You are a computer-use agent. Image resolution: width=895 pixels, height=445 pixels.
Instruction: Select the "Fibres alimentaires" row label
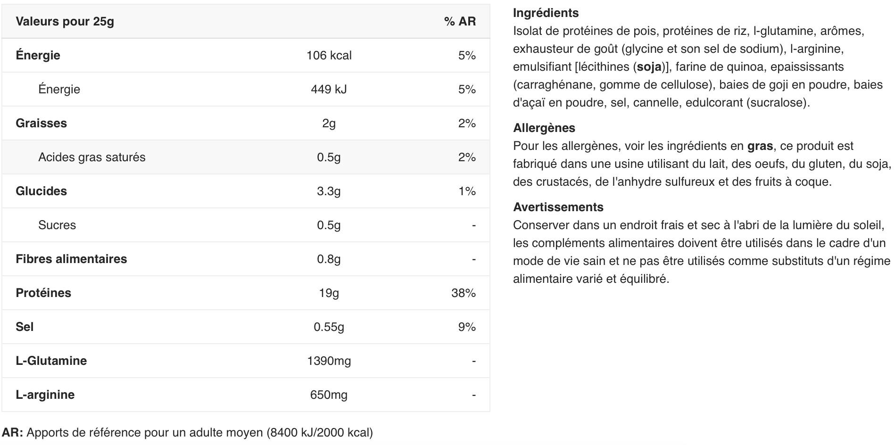71,259
